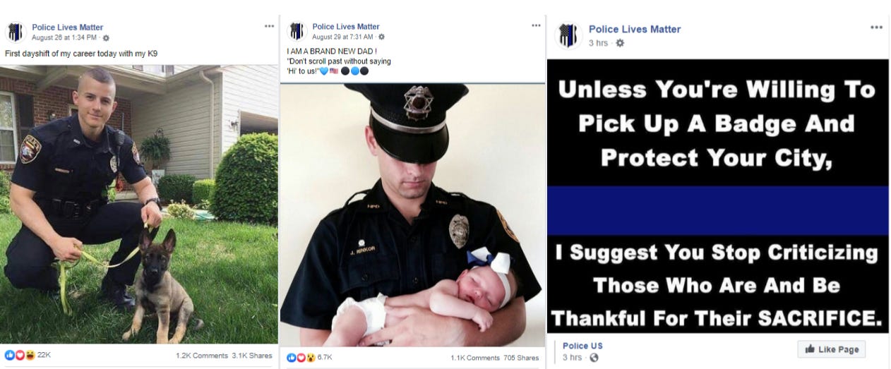Viewport: 891px width, 369px height.
Task: Click the Like Page button
Action: [x=831, y=349]
